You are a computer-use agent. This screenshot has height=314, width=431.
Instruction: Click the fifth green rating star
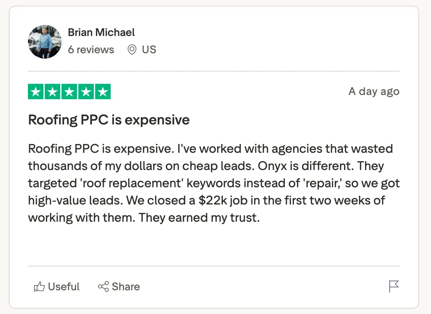tap(103, 92)
